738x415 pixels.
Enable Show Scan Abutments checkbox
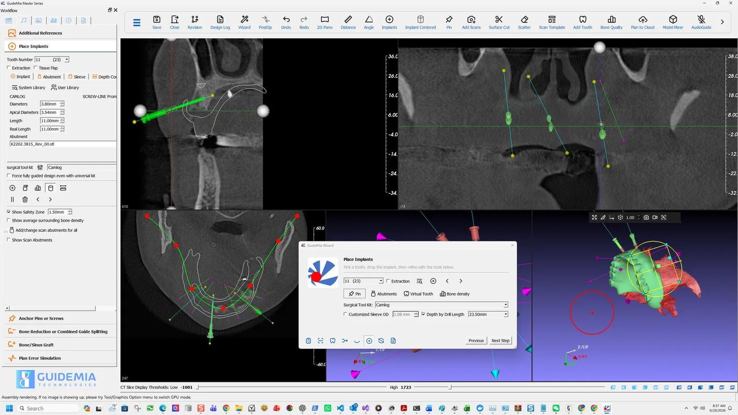8,240
